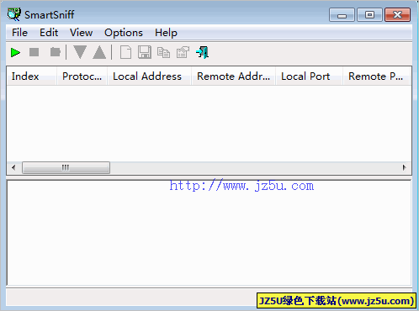Start capture with the green play icon
This screenshot has height=311, width=419.
click(x=15, y=52)
